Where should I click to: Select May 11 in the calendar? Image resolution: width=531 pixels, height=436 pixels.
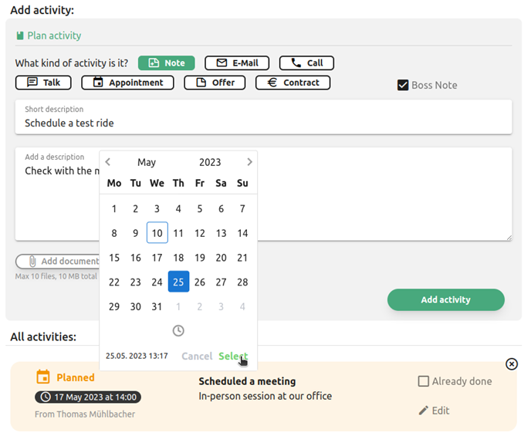pos(178,233)
